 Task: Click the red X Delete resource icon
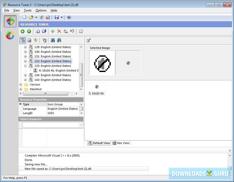[x=59, y=31]
